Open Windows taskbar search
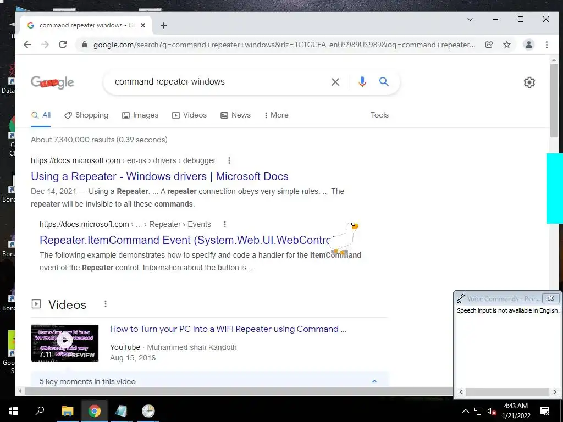Image resolution: width=563 pixels, height=422 pixels. click(40, 411)
